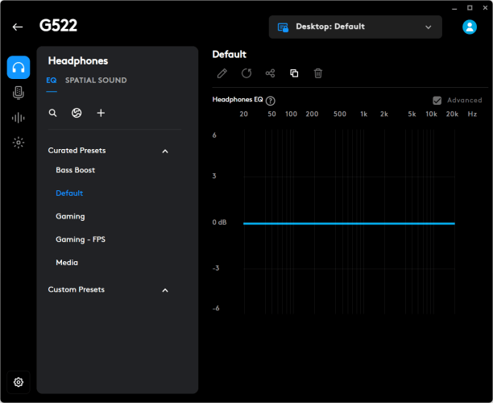The image size is (493, 403).
Task: Open app settings gear at bottom left
Action: tap(19, 382)
